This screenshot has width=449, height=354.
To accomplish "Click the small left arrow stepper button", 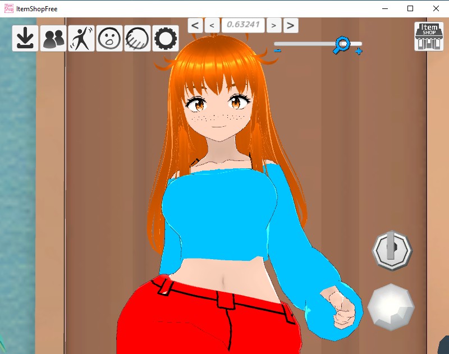I will [212, 25].
